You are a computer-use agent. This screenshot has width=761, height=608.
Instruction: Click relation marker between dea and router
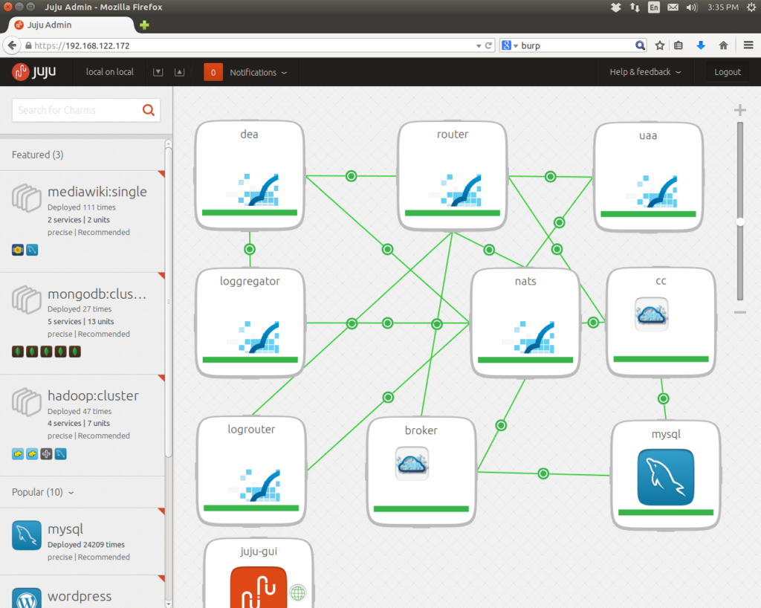click(352, 175)
